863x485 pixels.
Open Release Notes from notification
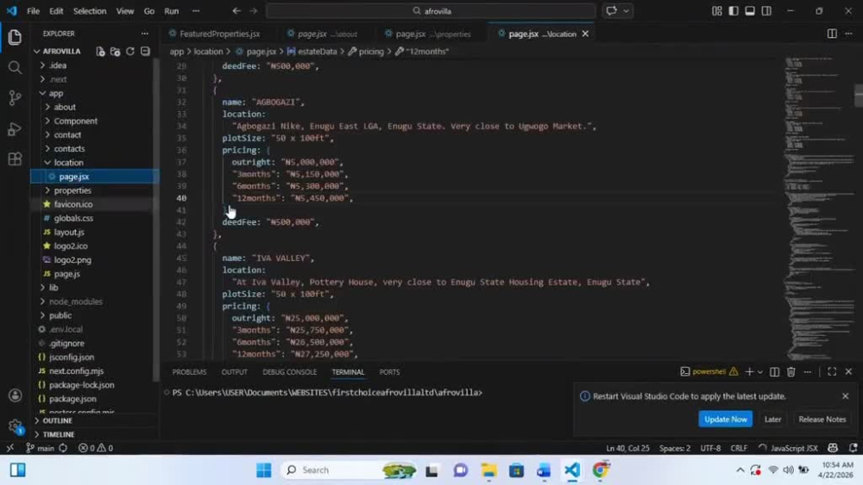click(822, 419)
